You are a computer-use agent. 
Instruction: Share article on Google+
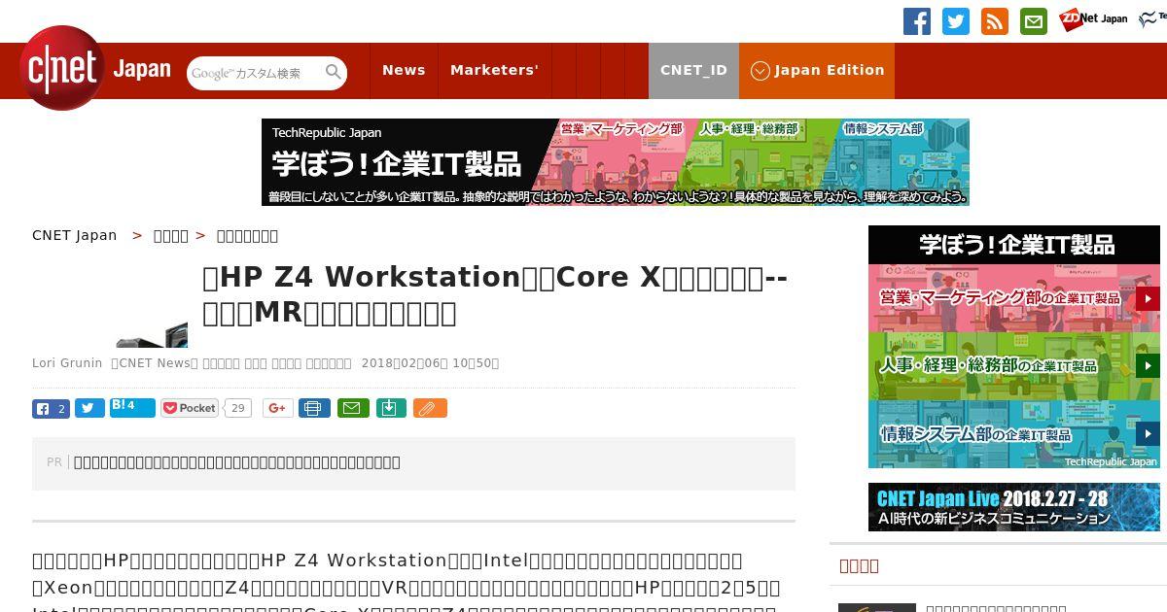tap(277, 408)
